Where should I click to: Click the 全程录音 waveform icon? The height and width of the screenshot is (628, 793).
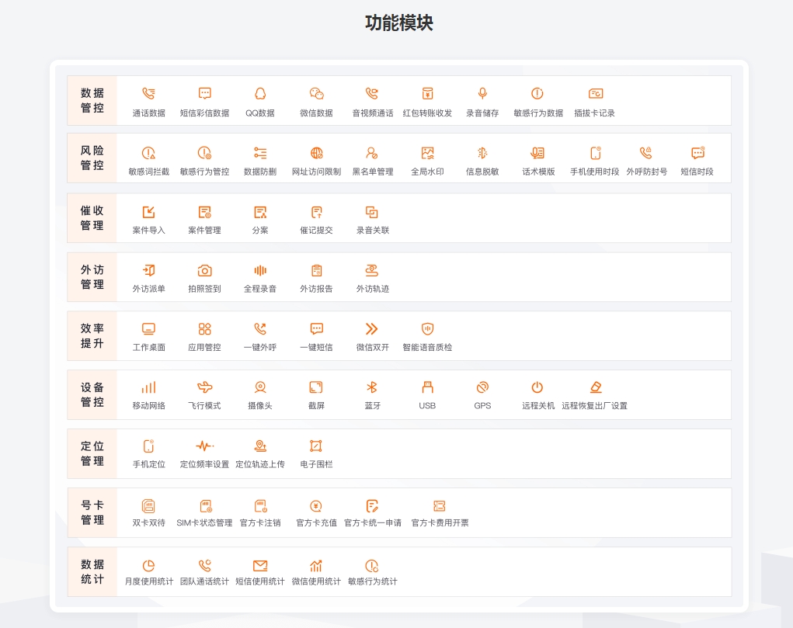(260, 270)
